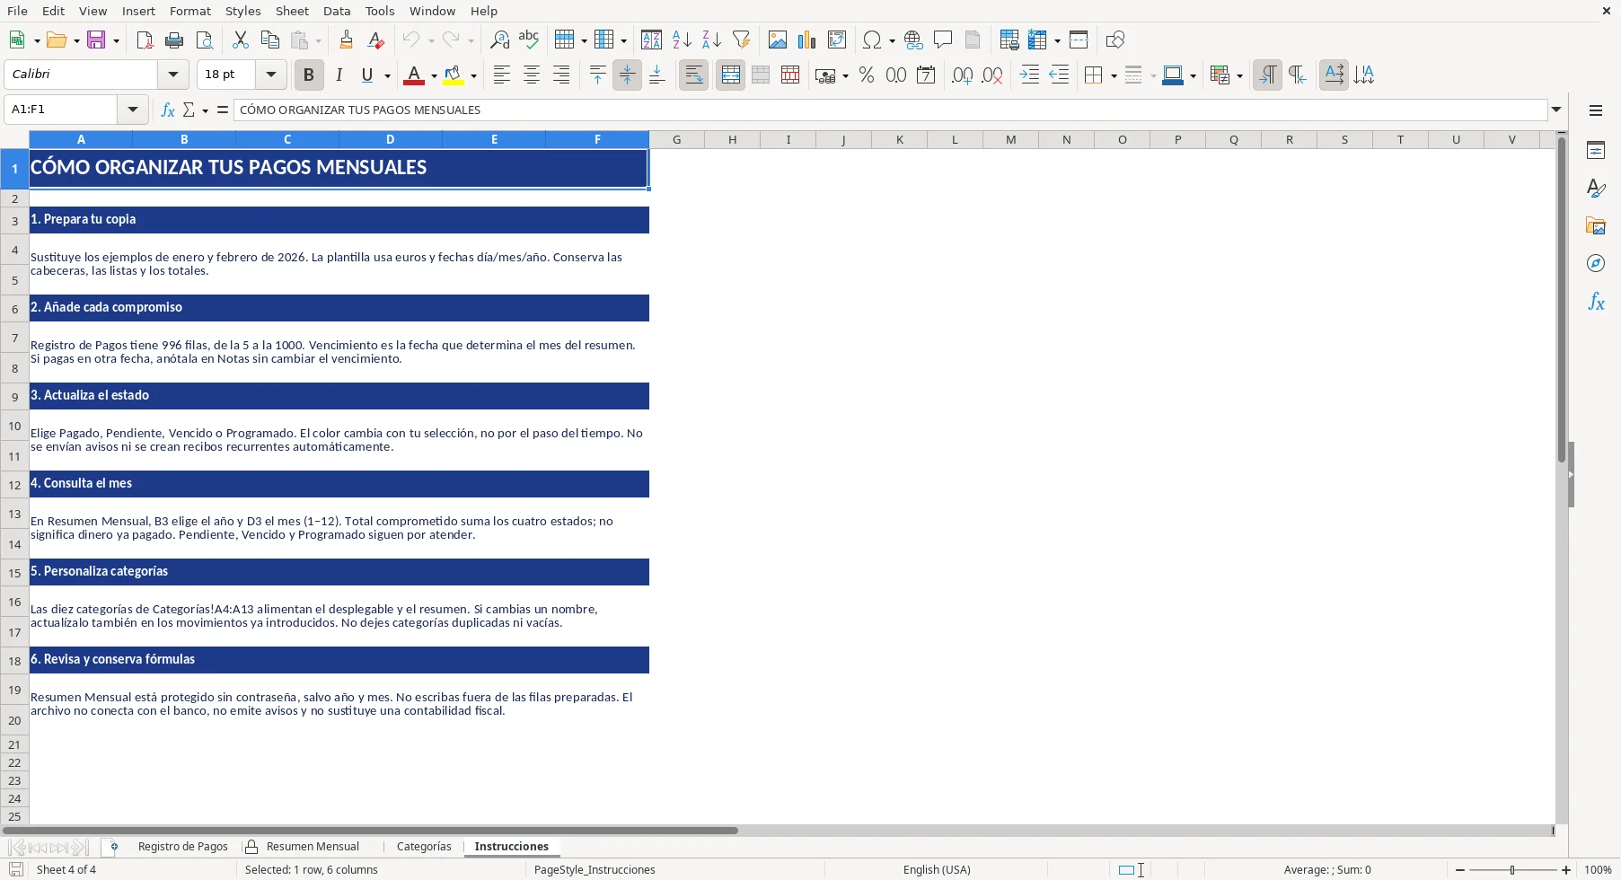Image resolution: width=1621 pixels, height=880 pixels.
Task: Toggle Align Left button
Action: coord(502,75)
